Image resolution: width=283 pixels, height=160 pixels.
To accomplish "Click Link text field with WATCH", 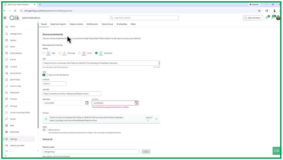I will [x=54, y=84].
